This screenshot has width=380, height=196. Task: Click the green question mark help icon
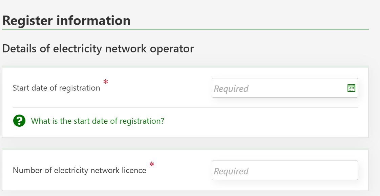(19, 121)
